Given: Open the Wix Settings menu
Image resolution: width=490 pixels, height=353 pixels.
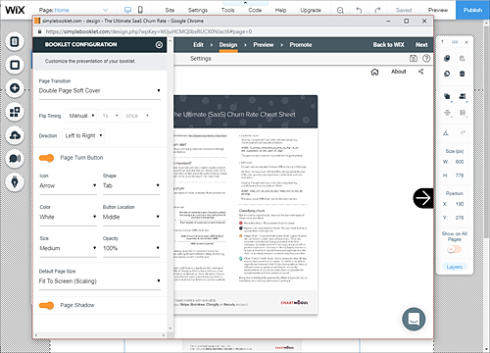Looking at the screenshot, I should pos(198,10).
